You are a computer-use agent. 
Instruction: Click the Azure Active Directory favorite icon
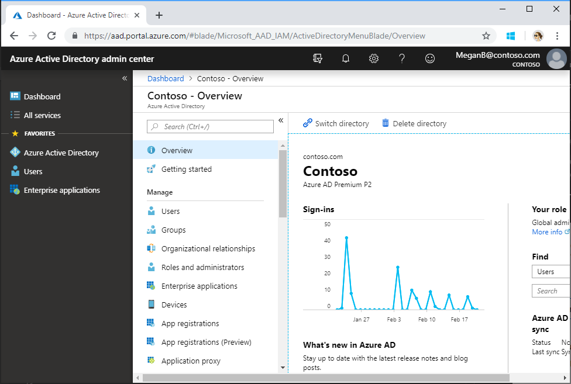pyautogui.click(x=15, y=152)
